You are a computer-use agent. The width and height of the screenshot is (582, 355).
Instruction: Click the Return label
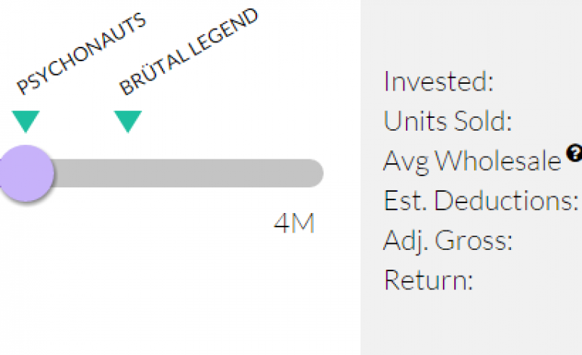click(428, 280)
